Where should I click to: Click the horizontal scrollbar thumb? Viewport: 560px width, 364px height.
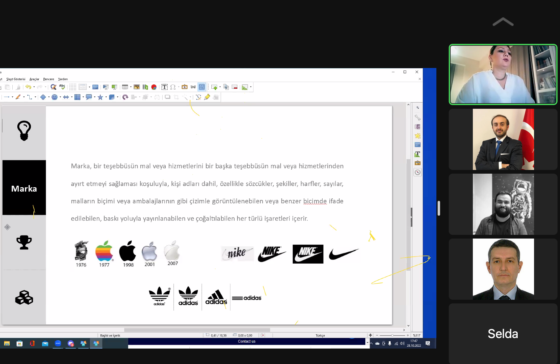click(197, 330)
